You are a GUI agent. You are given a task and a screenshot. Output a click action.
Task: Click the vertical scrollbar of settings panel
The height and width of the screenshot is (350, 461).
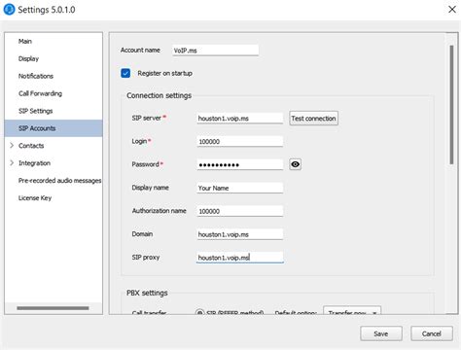click(x=451, y=105)
